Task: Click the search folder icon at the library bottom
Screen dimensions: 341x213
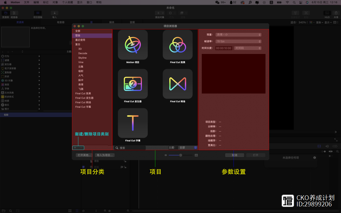Action: point(10,211)
